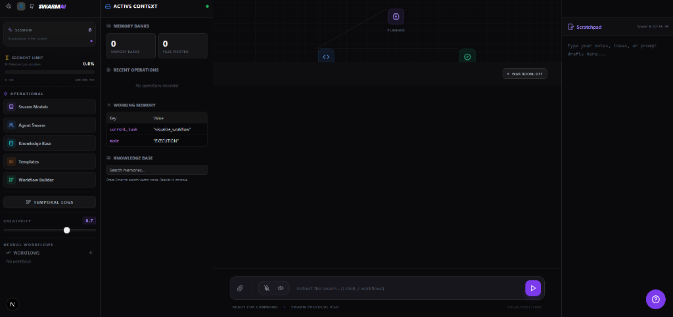Click the Search memories input field
The height and width of the screenshot is (317, 673).
coord(156,170)
